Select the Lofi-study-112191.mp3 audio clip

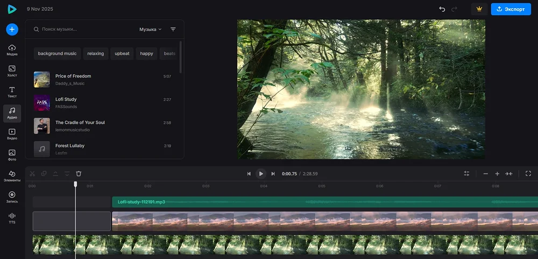pyautogui.click(x=325, y=202)
